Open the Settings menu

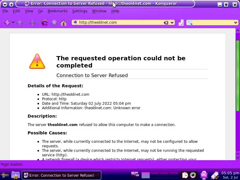tap(80, 11)
